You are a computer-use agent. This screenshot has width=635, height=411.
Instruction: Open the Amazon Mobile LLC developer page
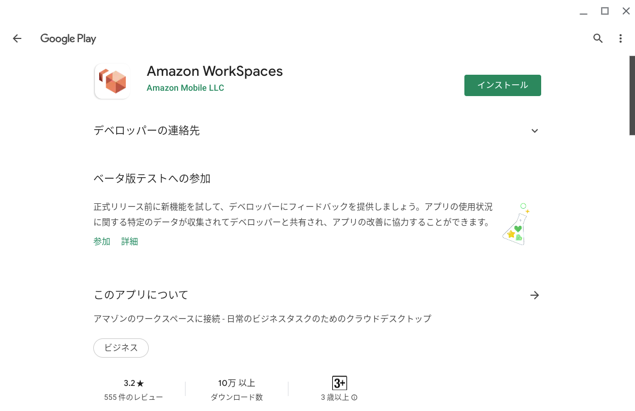coord(185,88)
